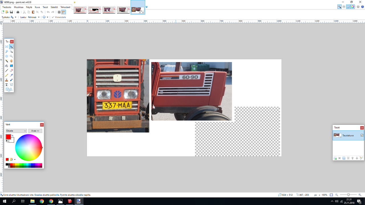This screenshot has width=365, height=205.
Task: Add new layer in Tasot panel
Action: coord(335,158)
